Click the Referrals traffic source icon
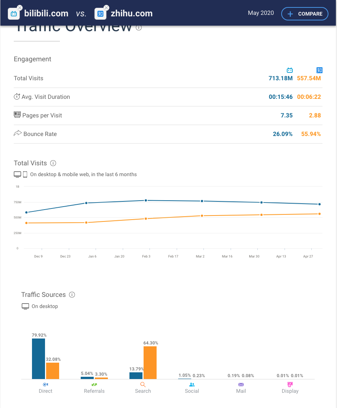Image resolution: width=337 pixels, height=408 pixels. 94,385
